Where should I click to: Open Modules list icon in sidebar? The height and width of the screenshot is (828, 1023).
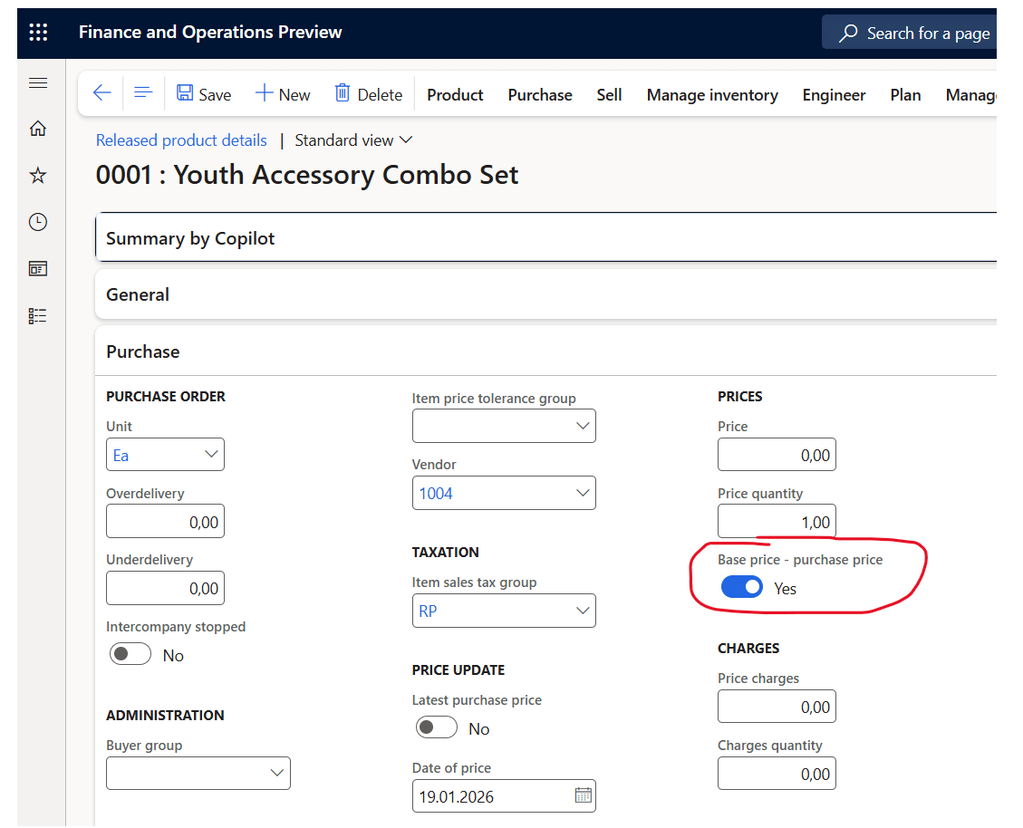pyautogui.click(x=38, y=316)
